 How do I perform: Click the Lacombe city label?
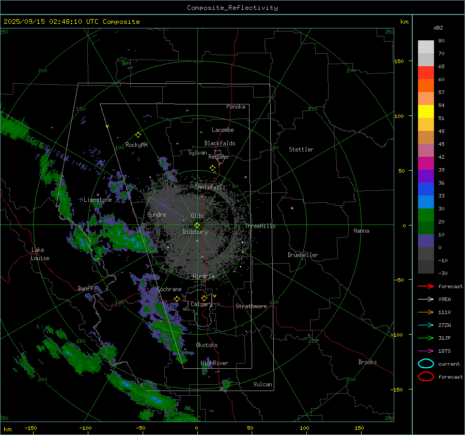(x=223, y=130)
